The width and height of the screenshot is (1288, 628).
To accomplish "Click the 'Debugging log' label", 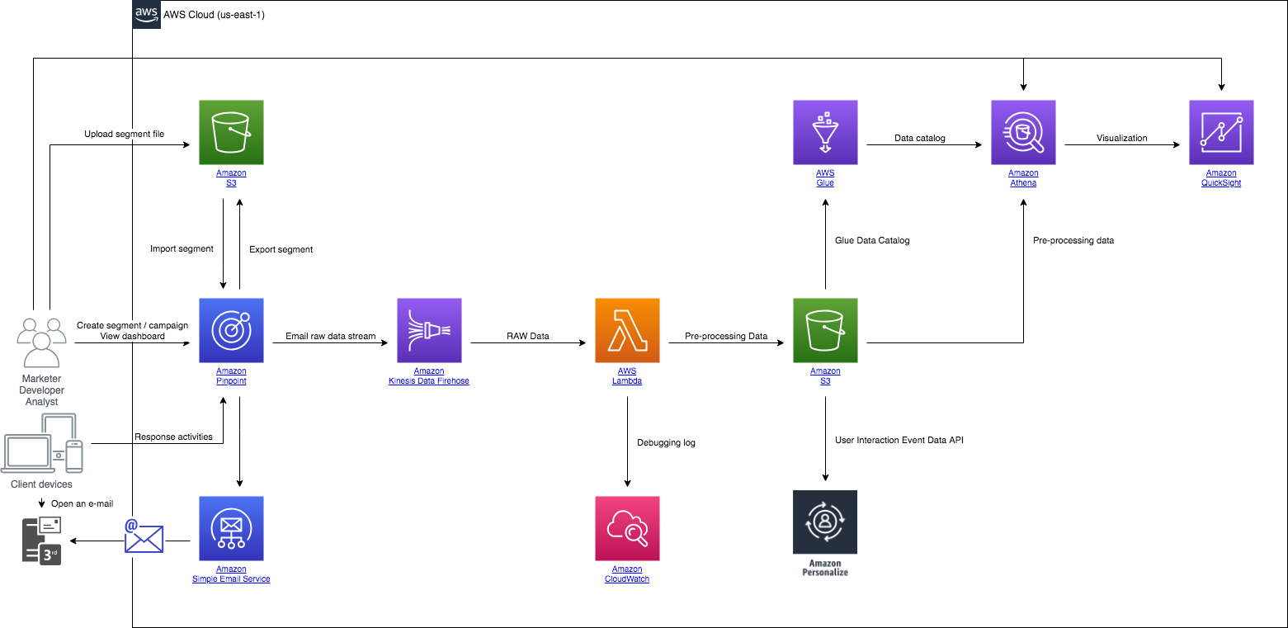I will tap(666, 442).
